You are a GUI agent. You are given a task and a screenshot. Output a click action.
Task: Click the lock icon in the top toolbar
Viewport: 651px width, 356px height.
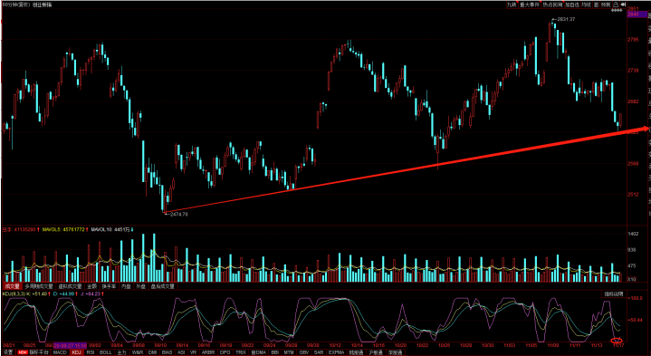point(616,5)
